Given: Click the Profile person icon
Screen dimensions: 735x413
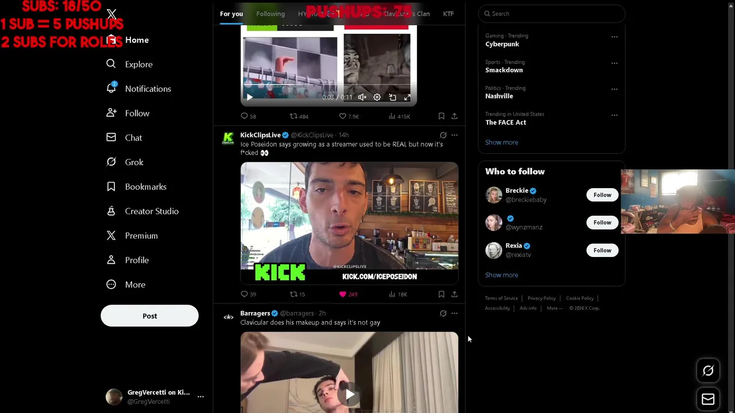Looking at the screenshot, I should pyautogui.click(x=111, y=260).
